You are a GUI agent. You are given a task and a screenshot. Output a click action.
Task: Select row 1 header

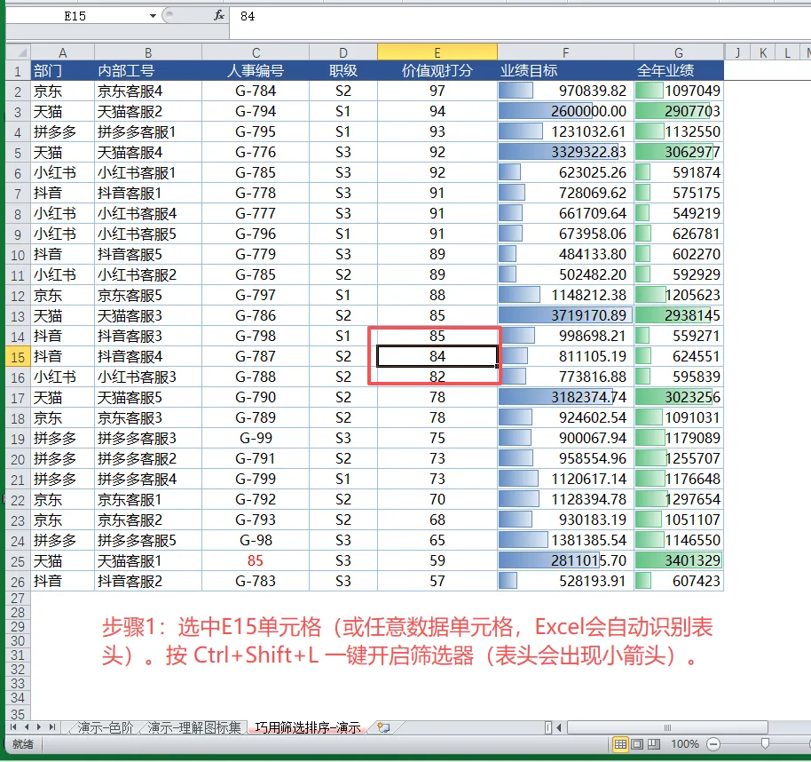(18, 71)
